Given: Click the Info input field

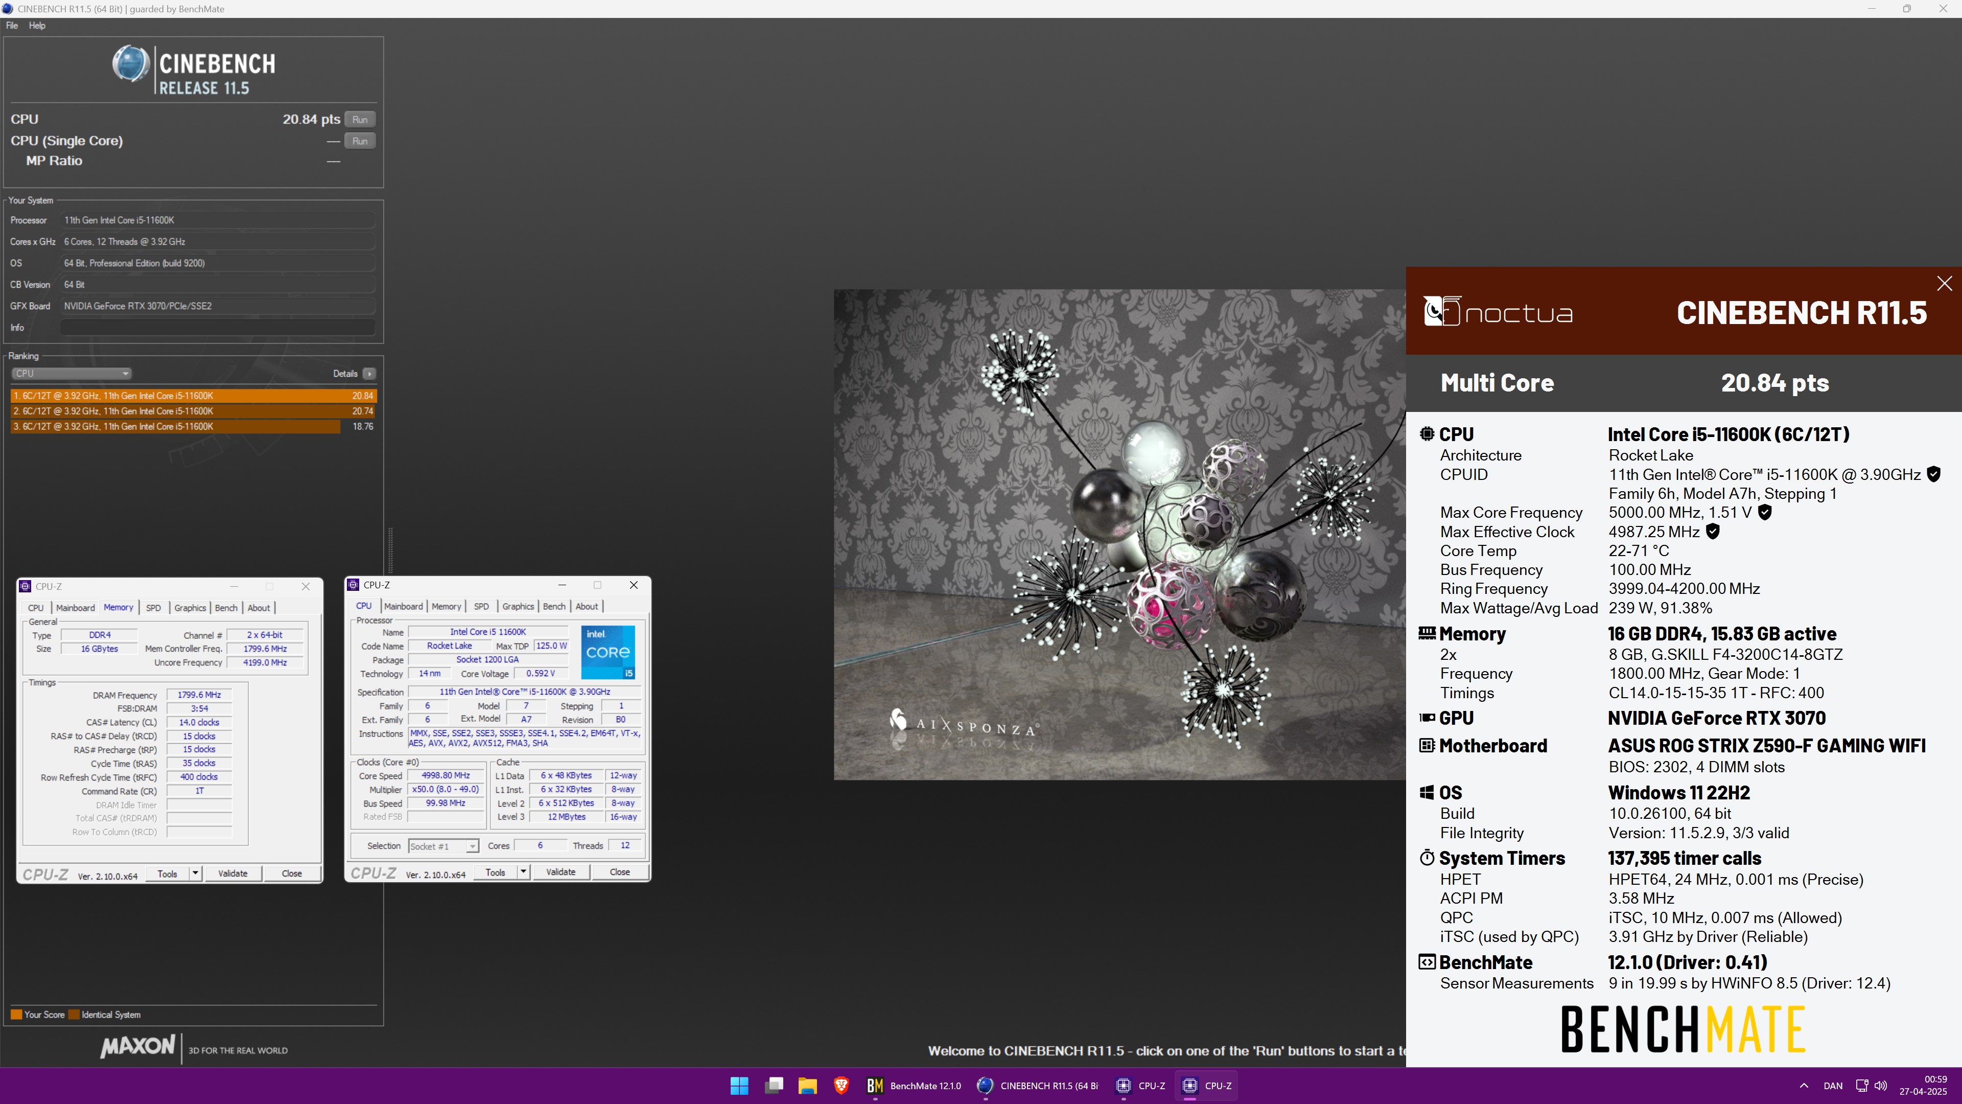Looking at the screenshot, I should click(x=218, y=328).
